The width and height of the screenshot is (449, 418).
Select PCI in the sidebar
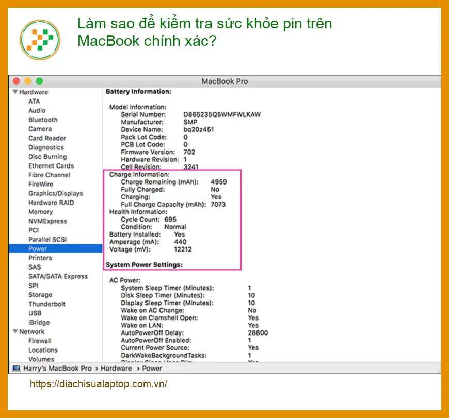tap(33, 230)
